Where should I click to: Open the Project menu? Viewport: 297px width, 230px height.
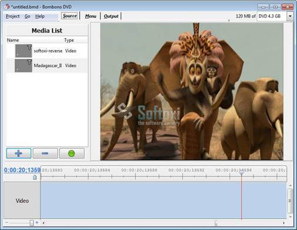click(12, 16)
